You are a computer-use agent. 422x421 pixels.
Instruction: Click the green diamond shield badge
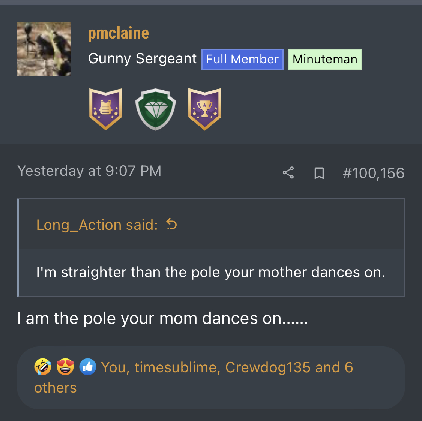click(155, 109)
